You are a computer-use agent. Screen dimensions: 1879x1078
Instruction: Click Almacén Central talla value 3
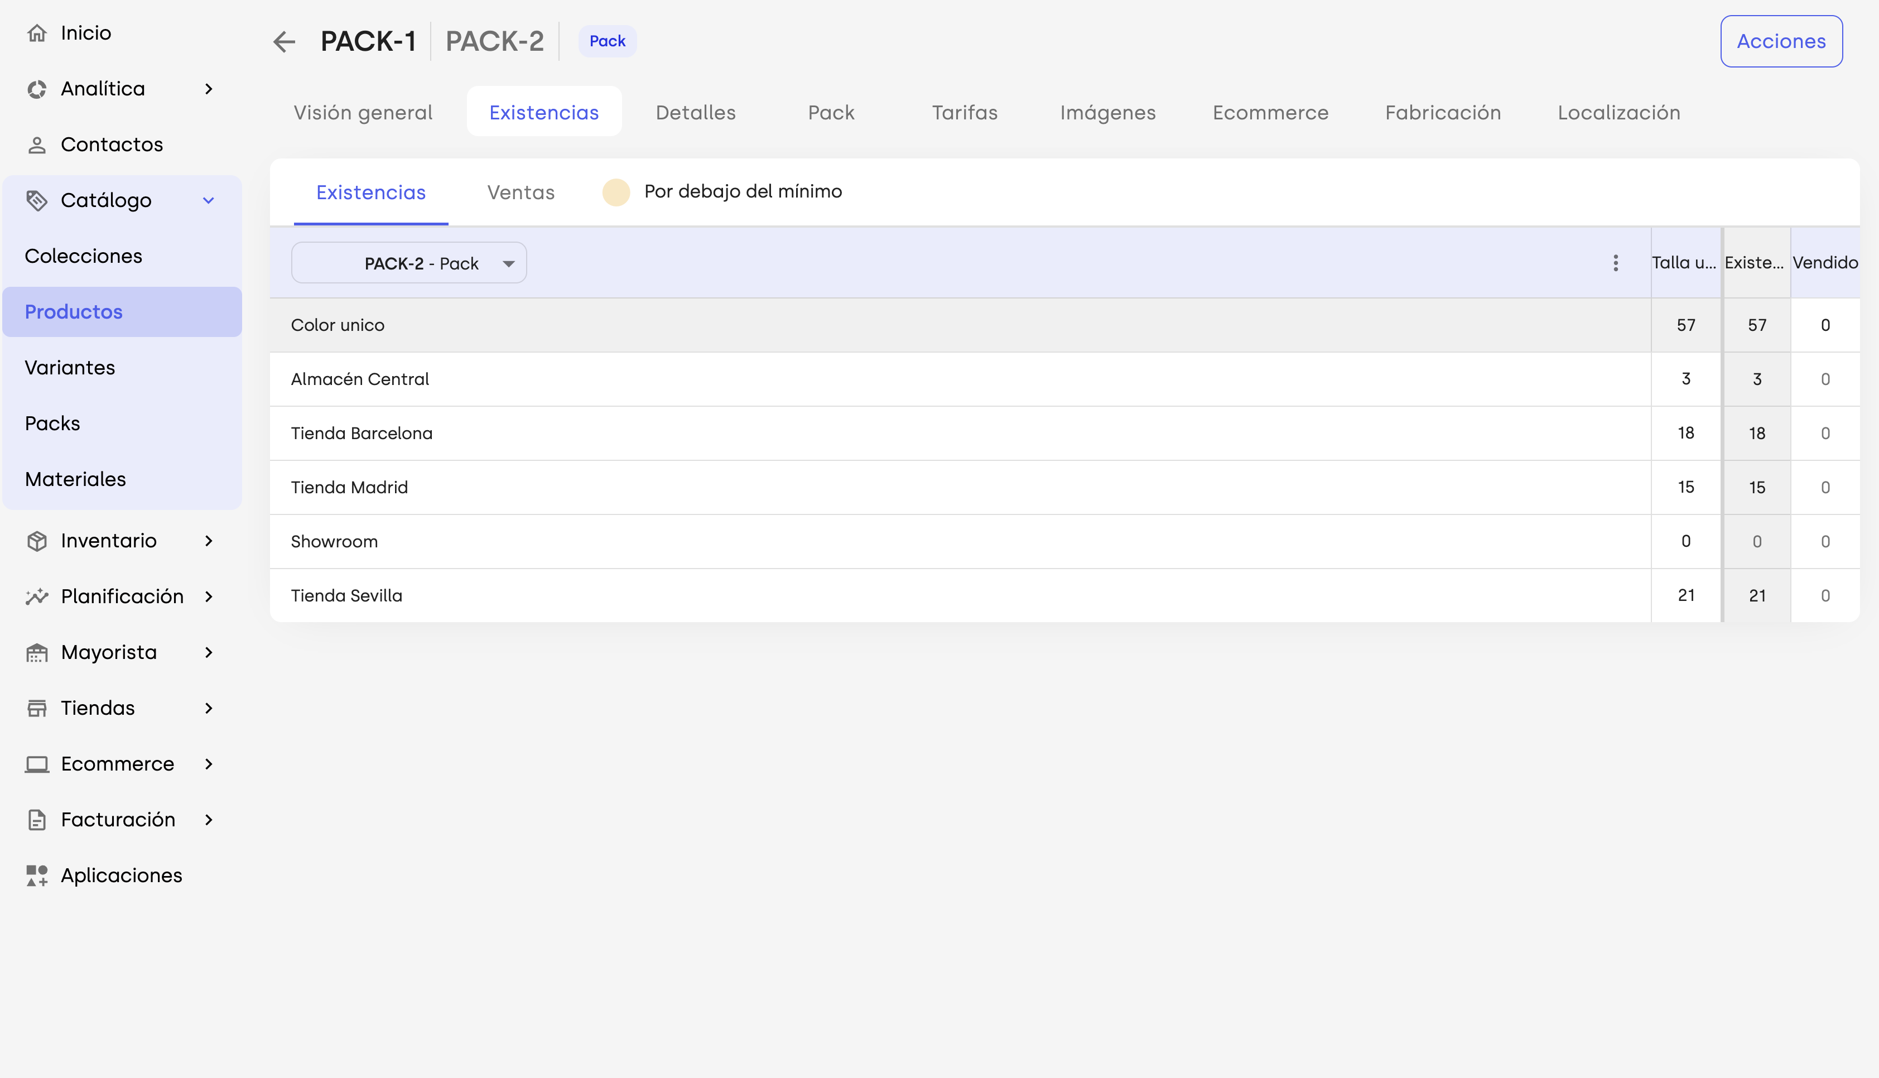point(1686,379)
